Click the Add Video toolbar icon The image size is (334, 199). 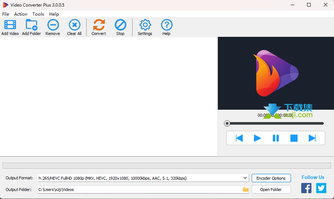click(x=10, y=25)
